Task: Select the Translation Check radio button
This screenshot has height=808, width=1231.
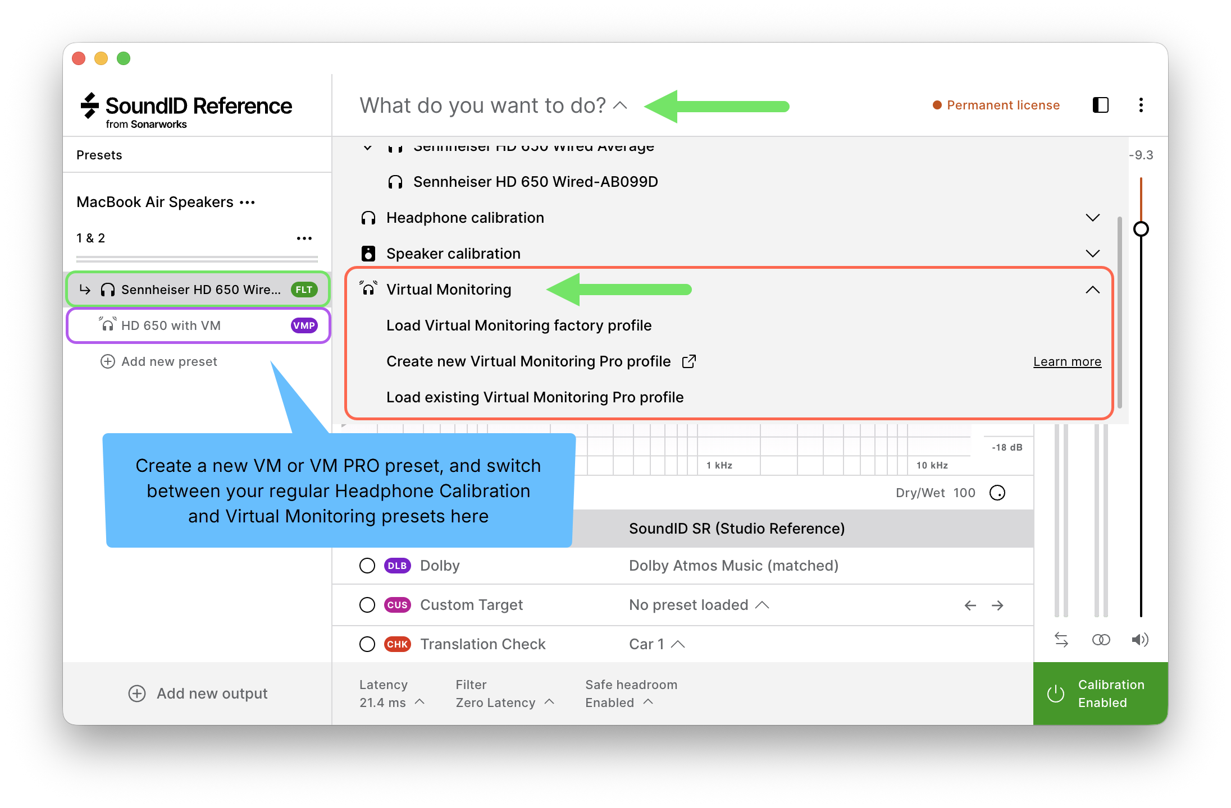Action: (367, 644)
